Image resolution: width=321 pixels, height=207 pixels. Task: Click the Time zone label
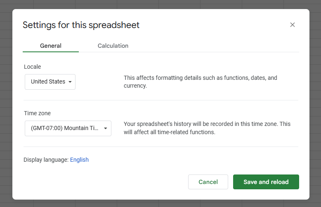click(x=37, y=113)
